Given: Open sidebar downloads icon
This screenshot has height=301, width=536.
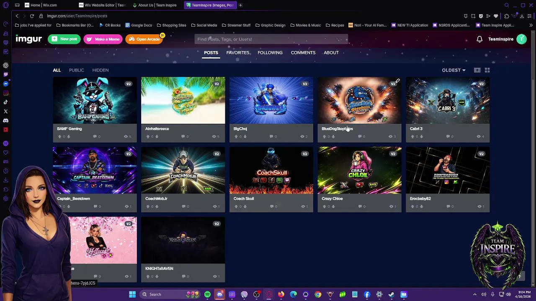Looking at the screenshot, I should tap(5, 180).
